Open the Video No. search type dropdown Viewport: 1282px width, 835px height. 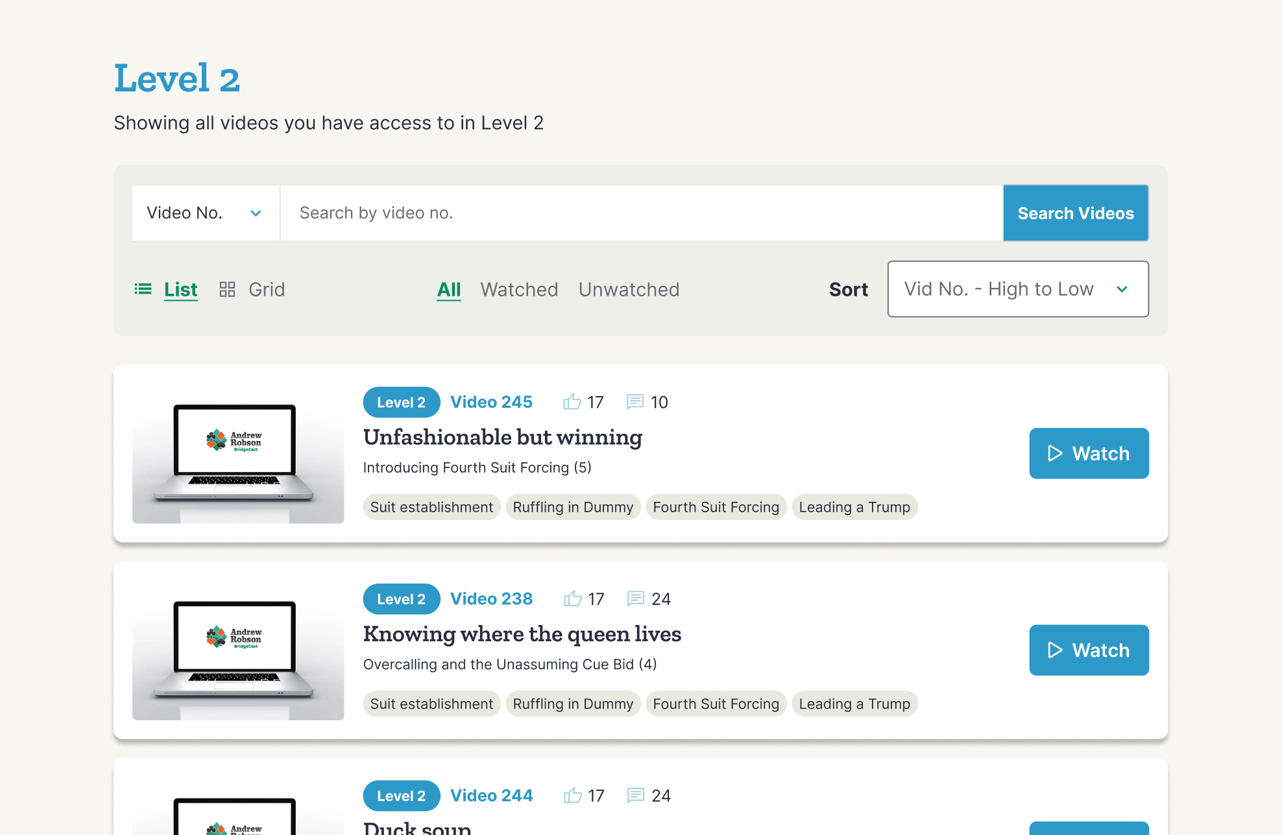(205, 213)
